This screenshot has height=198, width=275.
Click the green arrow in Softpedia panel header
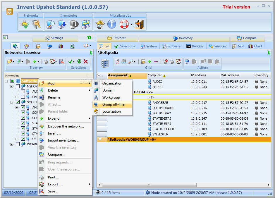pyautogui.click(x=269, y=52)
